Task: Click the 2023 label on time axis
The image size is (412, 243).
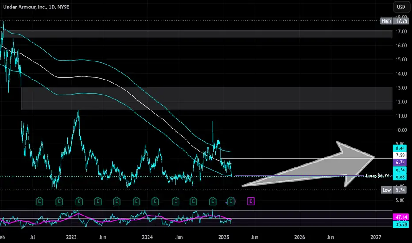Action: pos(71,237)
